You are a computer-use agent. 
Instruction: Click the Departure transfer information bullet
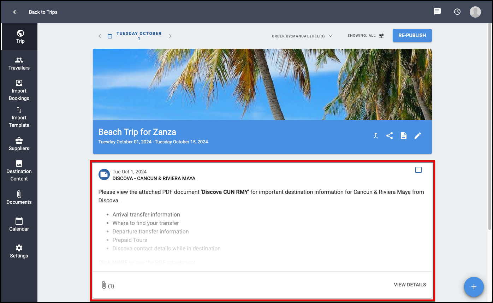point(151,232)
